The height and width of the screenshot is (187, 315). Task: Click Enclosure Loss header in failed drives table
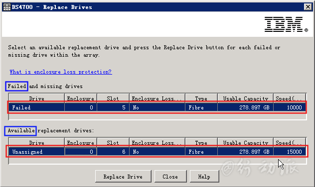(157, 98)
